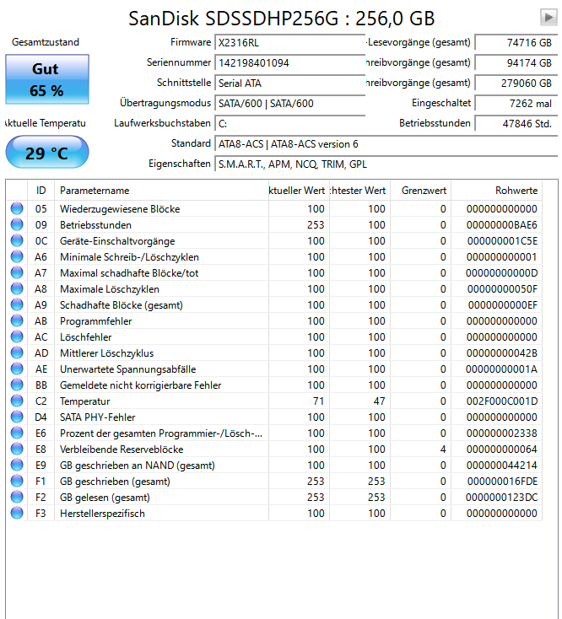This screenshot has height=619, width=562.
Task: Click the Schnittstelle field Serial ATA
Action: 290,83
